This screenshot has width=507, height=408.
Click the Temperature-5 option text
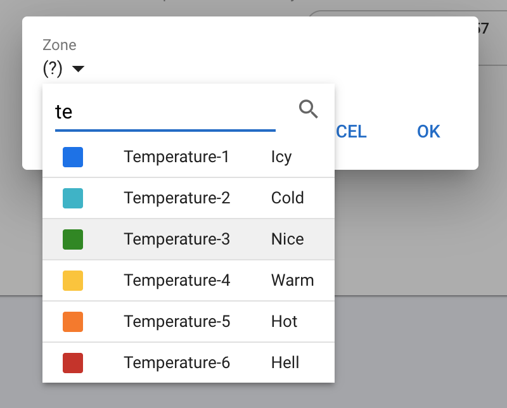[x=176, y=321]
